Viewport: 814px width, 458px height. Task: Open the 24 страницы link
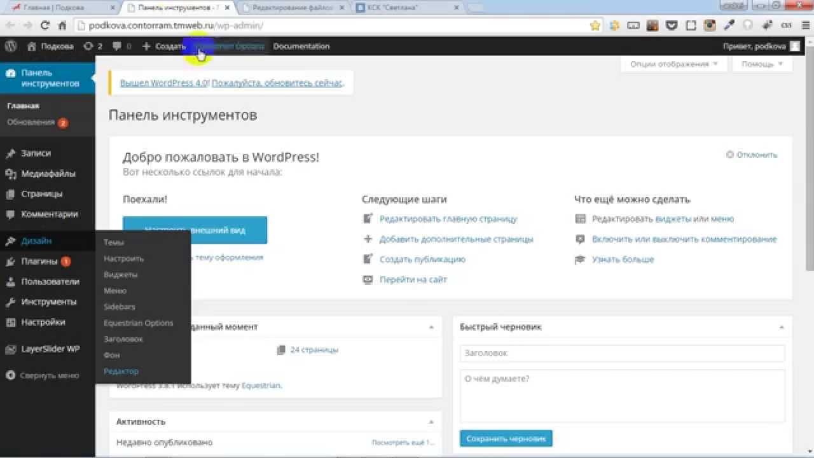pyautogui.click(x=314, y=350)
